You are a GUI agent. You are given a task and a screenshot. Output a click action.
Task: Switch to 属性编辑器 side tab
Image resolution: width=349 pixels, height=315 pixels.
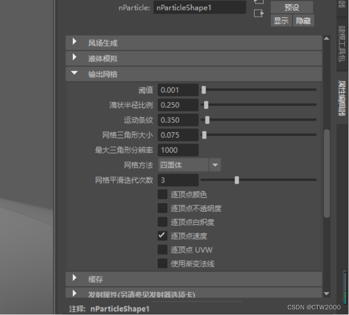pyautogui.click(x=342, y=98)
